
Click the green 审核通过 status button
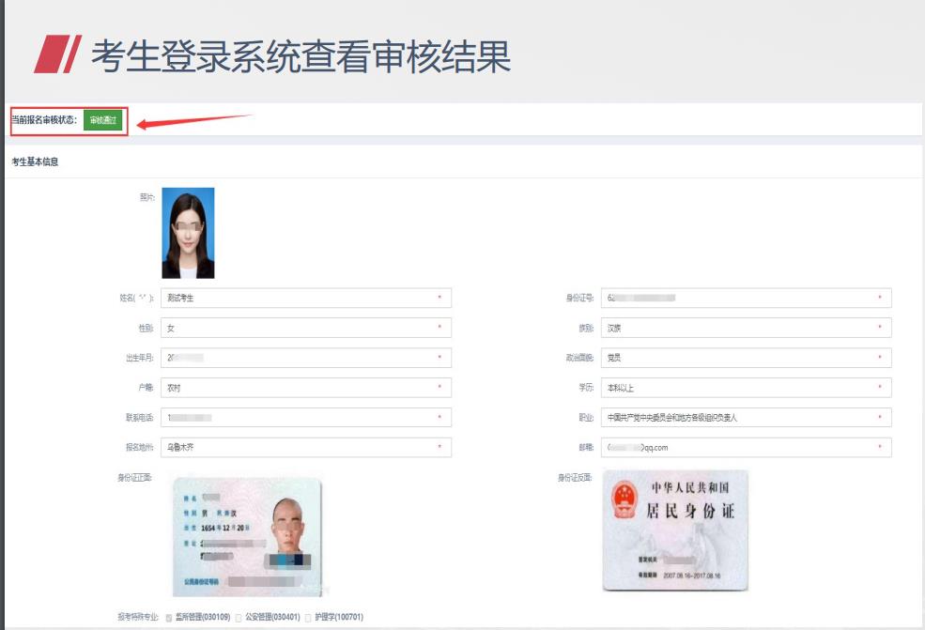pyautogui.click(x=102, y=120)
